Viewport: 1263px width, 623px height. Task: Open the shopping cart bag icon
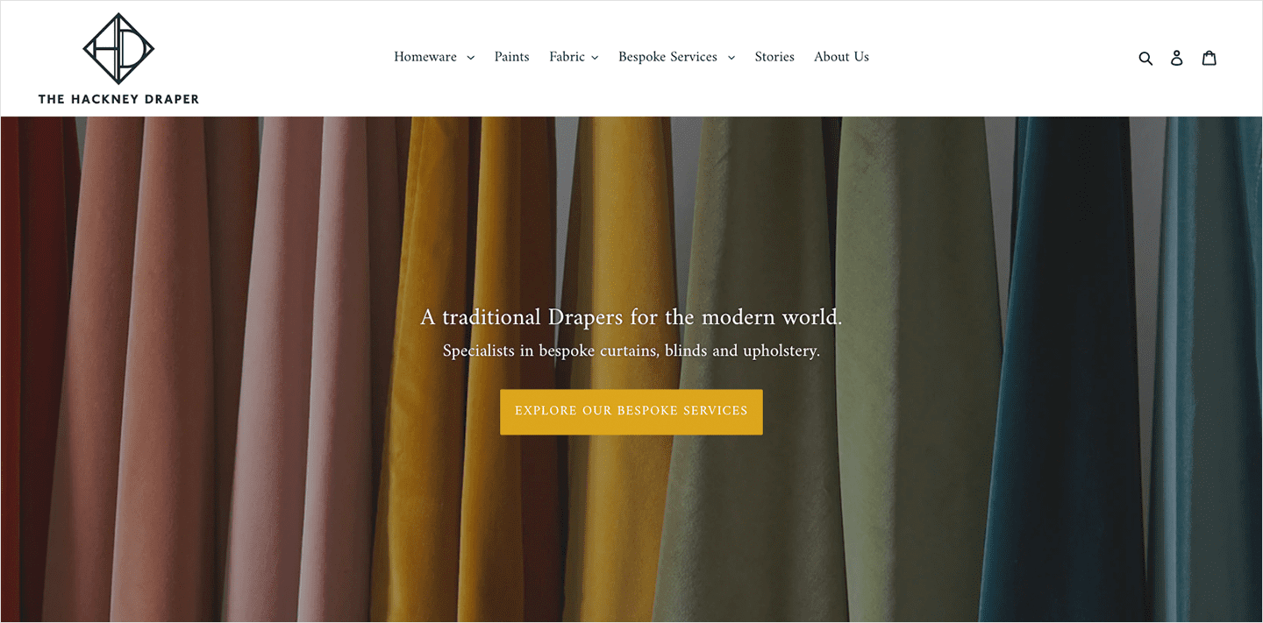pos(1209,58)
